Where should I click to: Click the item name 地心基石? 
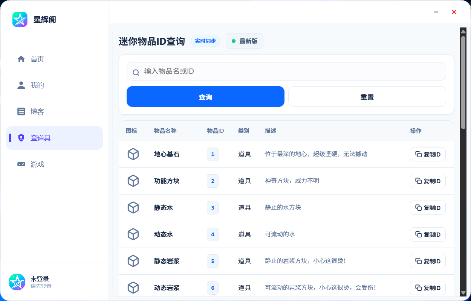click(x=167, y=154)
